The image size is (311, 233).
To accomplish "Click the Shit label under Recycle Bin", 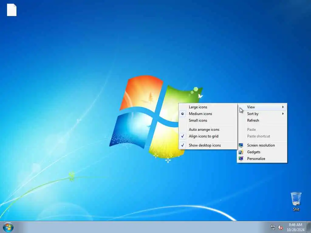I will pyautogui.click(x=296, y=209).
